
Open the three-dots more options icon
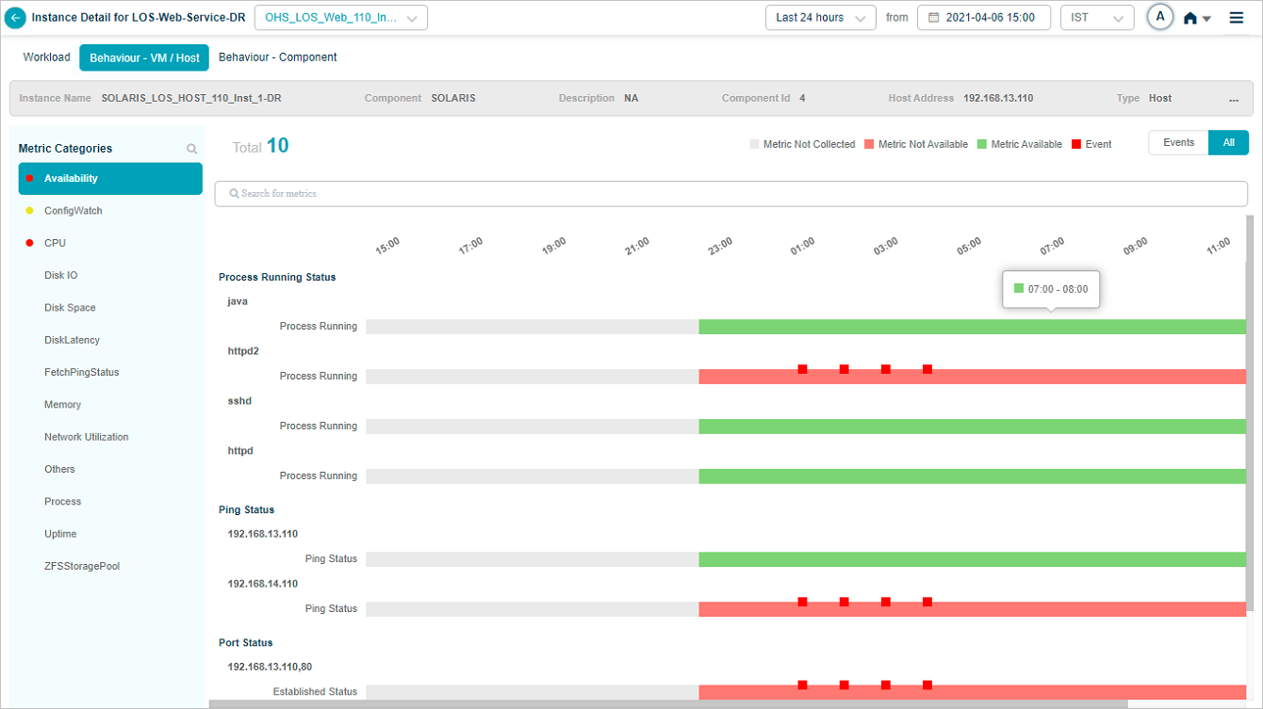(1234, 99)
